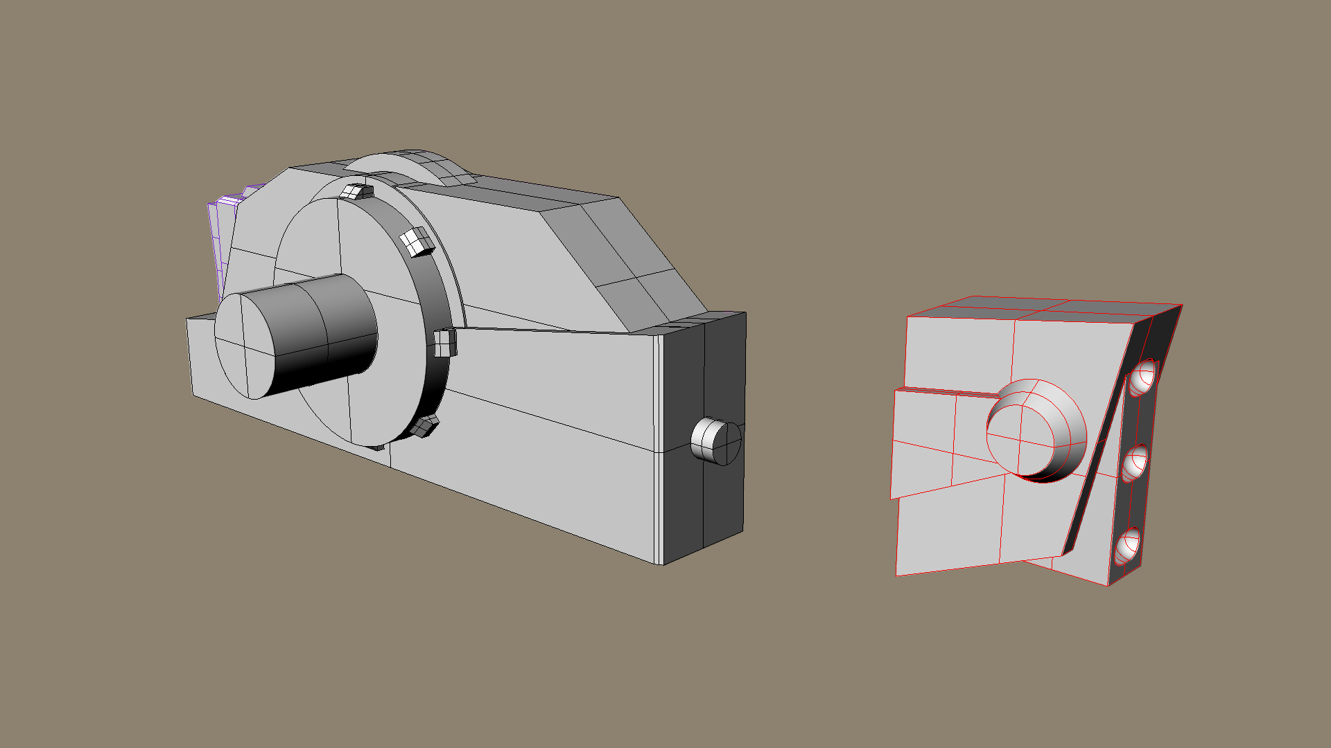Click the bottom hole in the red-edged bracket
The width and height of the screenshot is (1331, 748).
pyautogui.click(x=1129, y=546)
